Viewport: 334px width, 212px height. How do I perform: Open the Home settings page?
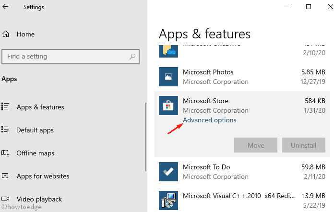click(x=25, y=34)
